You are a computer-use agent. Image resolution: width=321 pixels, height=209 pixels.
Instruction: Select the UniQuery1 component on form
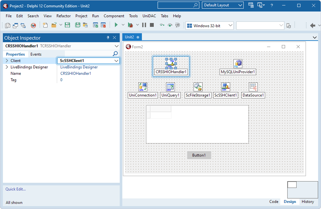coord(170,87)
